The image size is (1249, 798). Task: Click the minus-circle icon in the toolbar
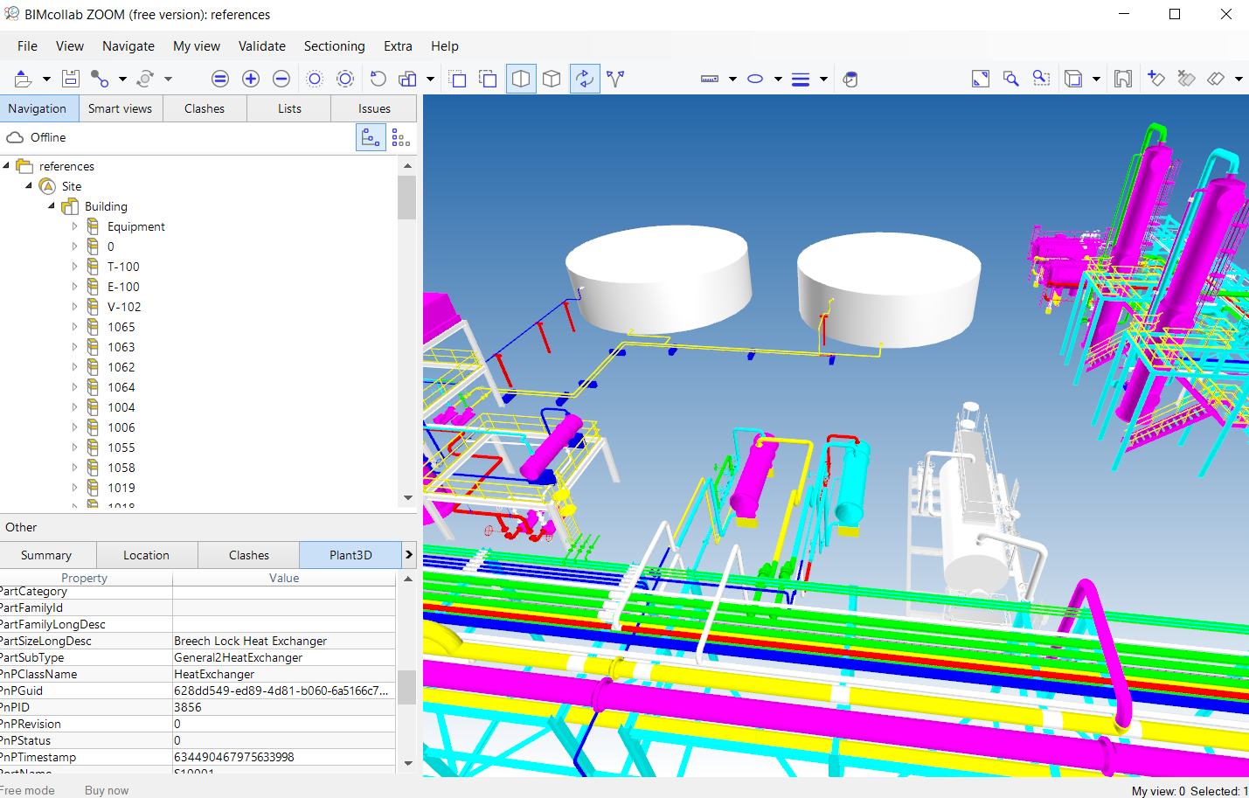pos(281,79)
